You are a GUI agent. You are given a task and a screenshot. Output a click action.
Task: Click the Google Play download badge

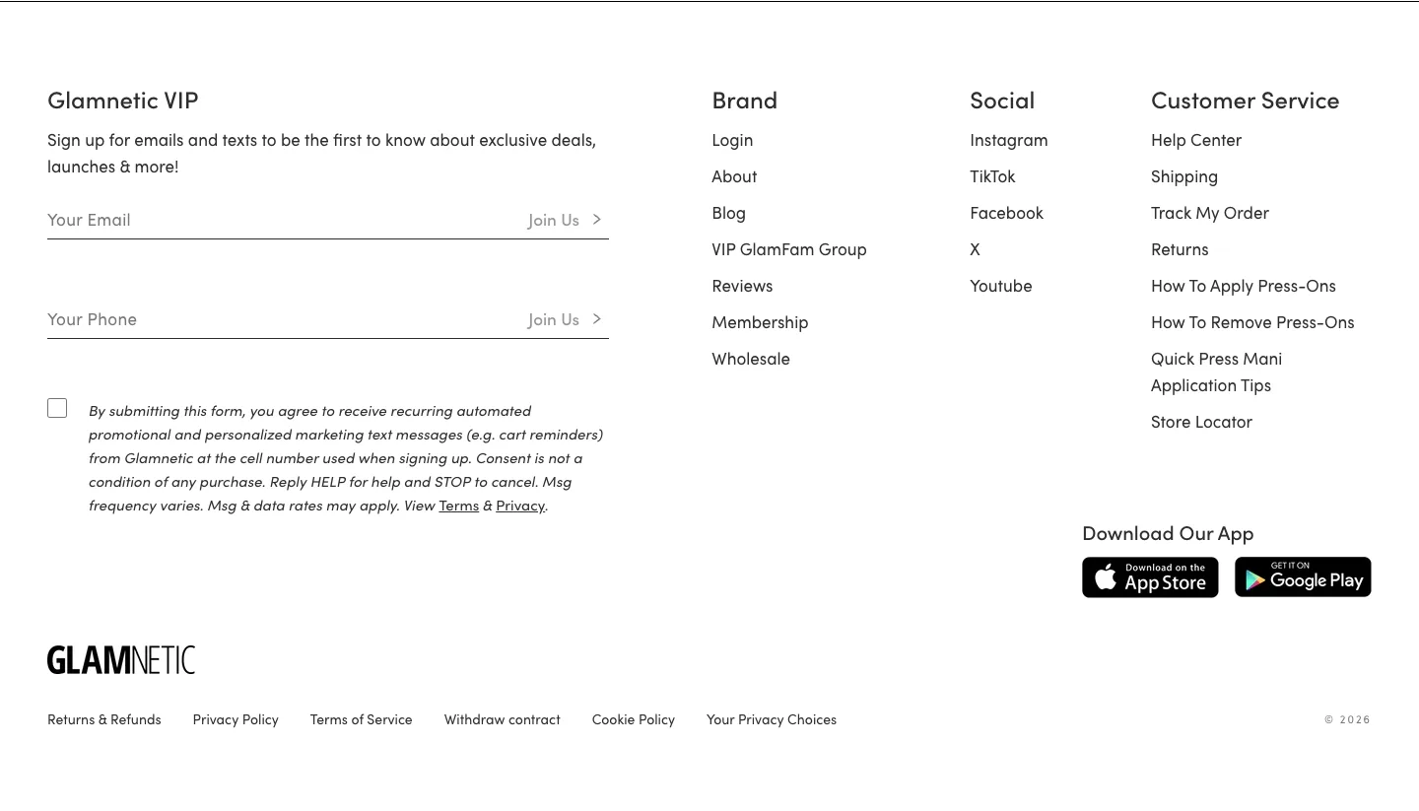(1303, 577)
